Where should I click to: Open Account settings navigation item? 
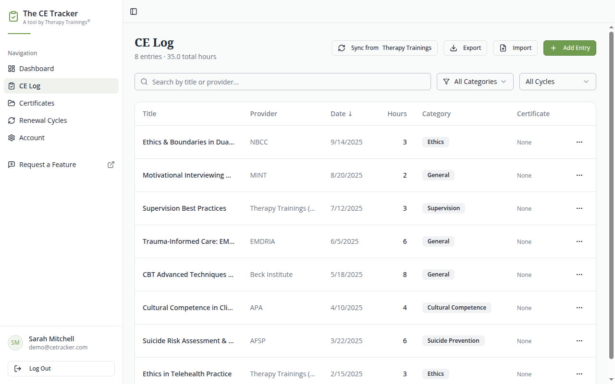61,138
